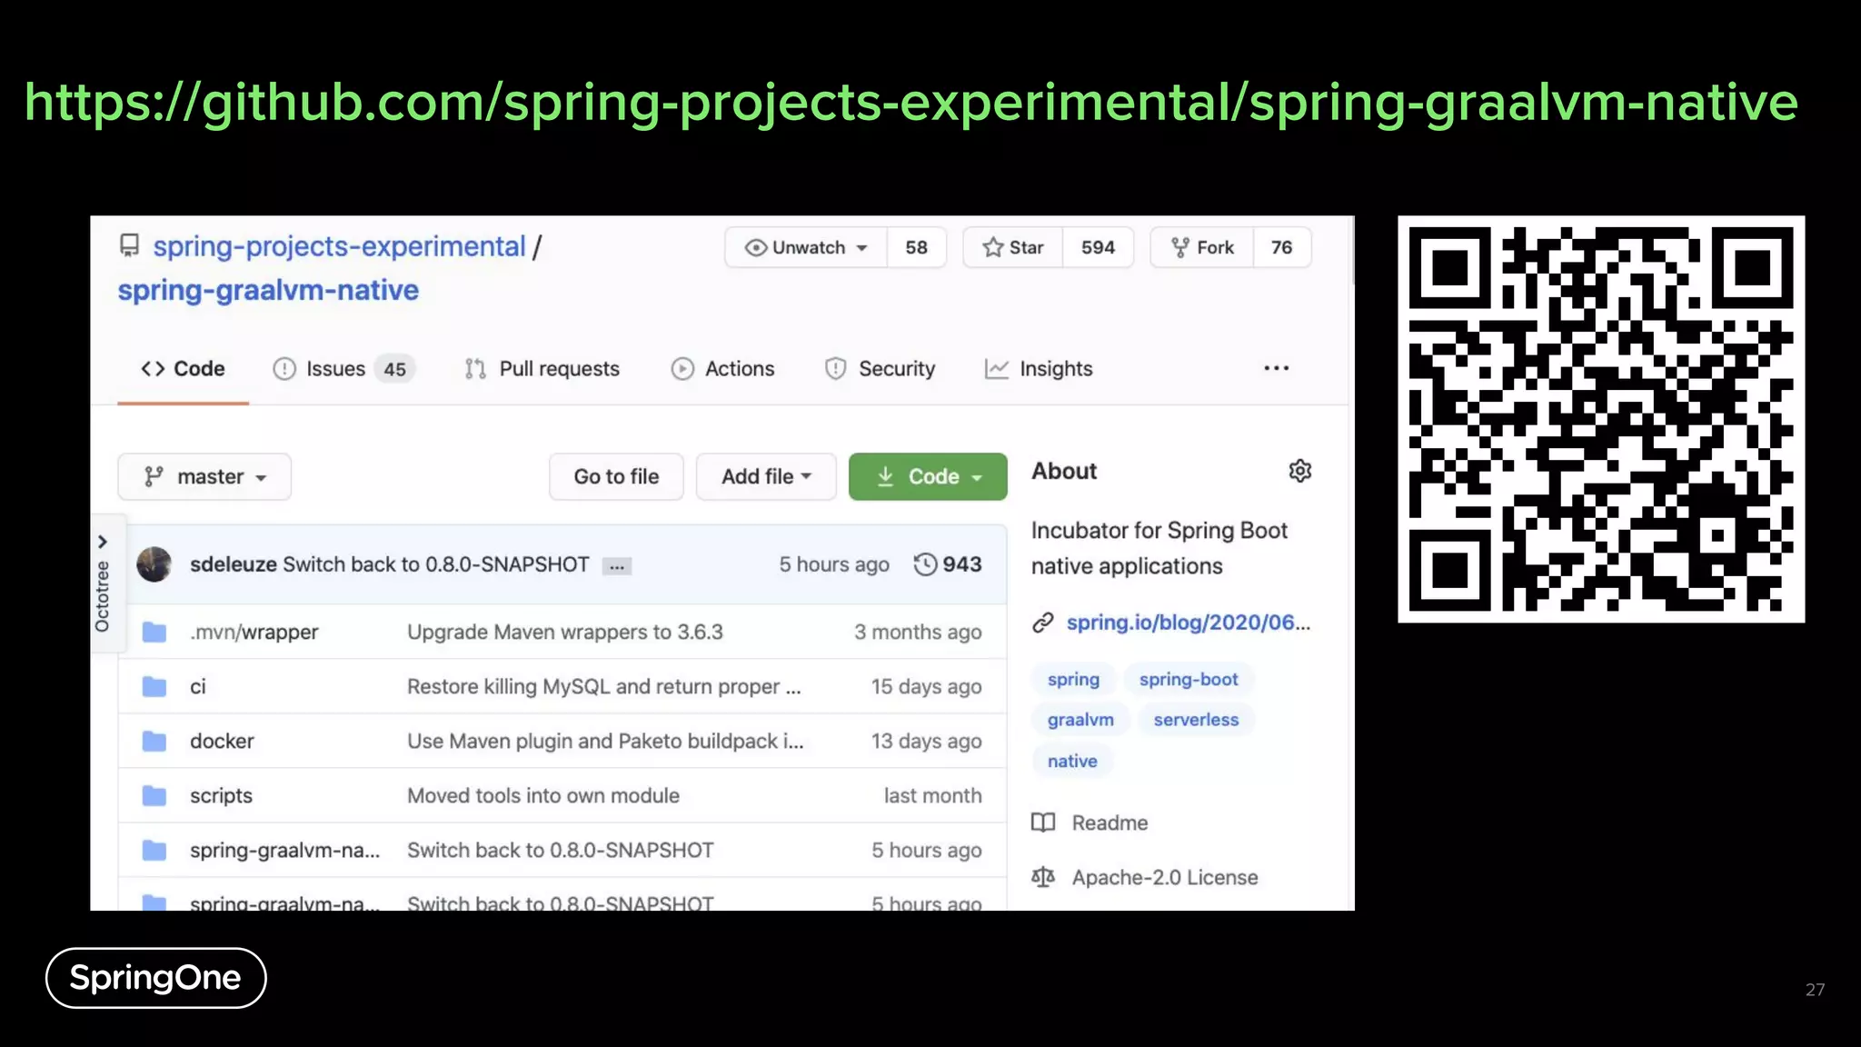
Task: Click the Code tab angle-brackets icon
Action: (x=153, y=369)
